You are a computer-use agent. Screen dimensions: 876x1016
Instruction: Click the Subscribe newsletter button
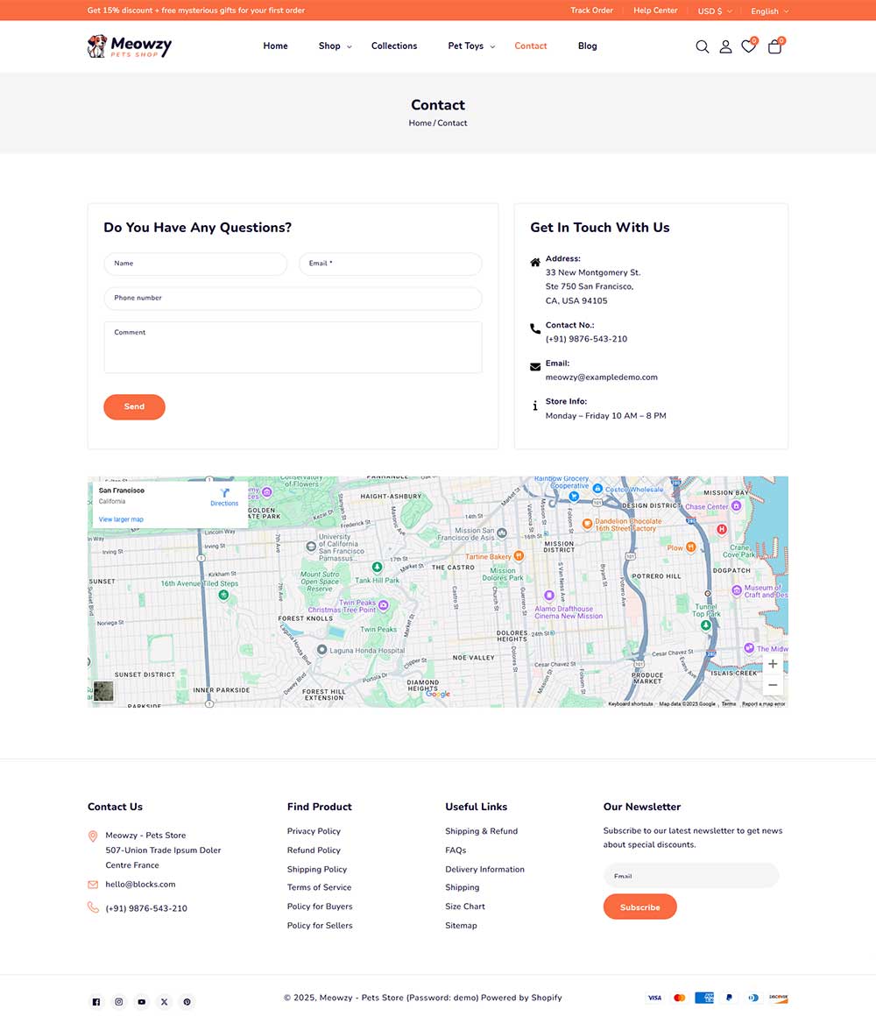pyautogui.click(x=639, y=907)
